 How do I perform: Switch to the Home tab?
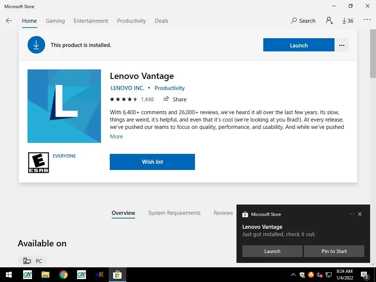point(29,21)
